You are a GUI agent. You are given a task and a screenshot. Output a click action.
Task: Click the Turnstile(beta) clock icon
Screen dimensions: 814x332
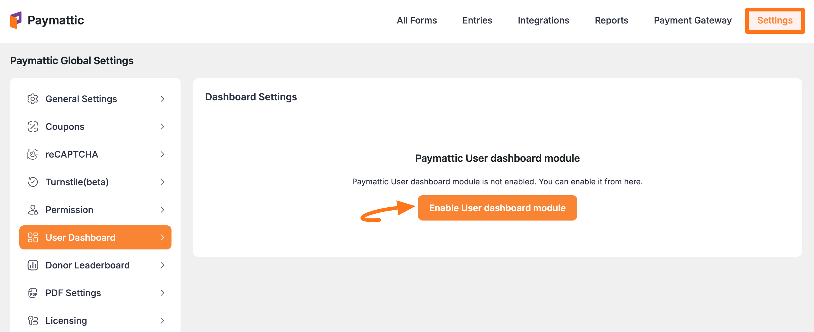pos(33,182)
